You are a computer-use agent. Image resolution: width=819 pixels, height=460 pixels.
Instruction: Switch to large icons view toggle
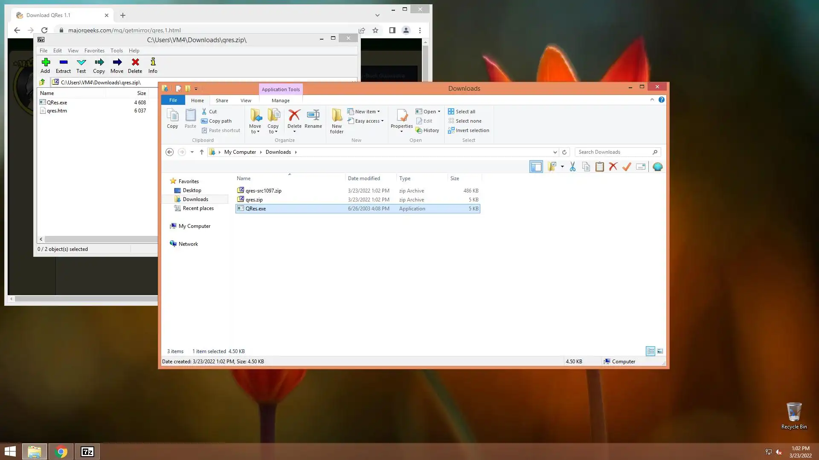click(660, 351)
